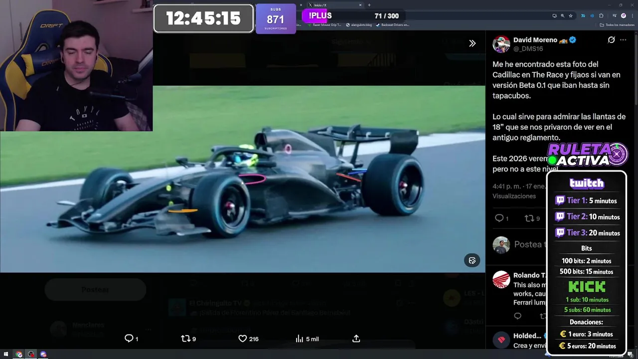This screenshot has width=638, height=359.
Task: Open the Chrome profile avatar
Action: coord(623,15)
